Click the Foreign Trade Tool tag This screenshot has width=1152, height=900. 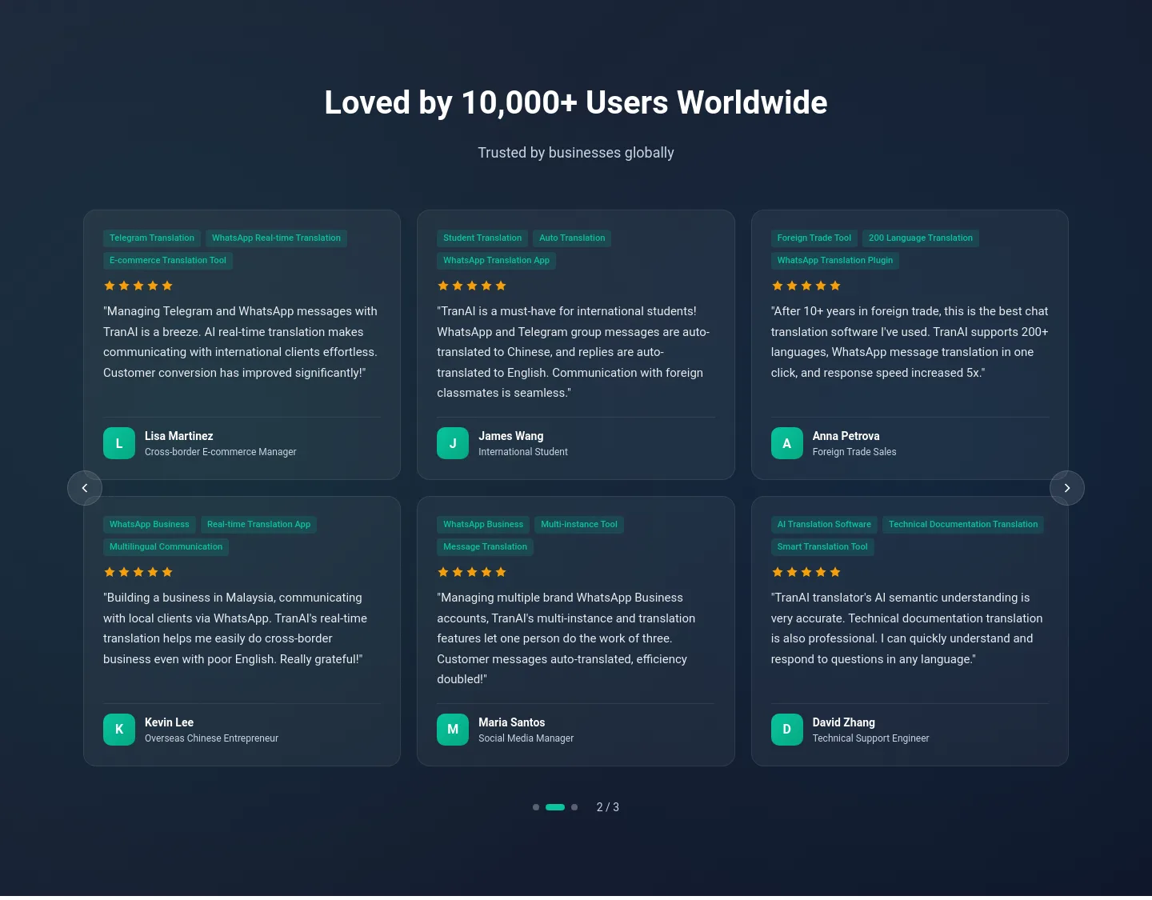pos(814,238)
